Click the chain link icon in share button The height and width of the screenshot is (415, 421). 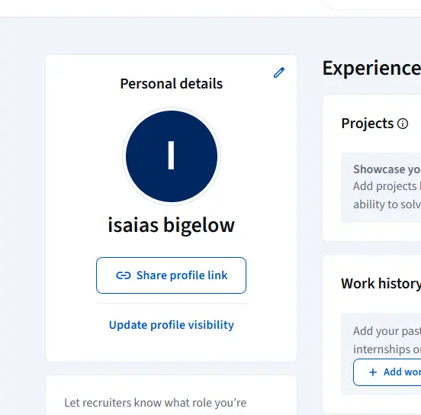pos(124,275)
